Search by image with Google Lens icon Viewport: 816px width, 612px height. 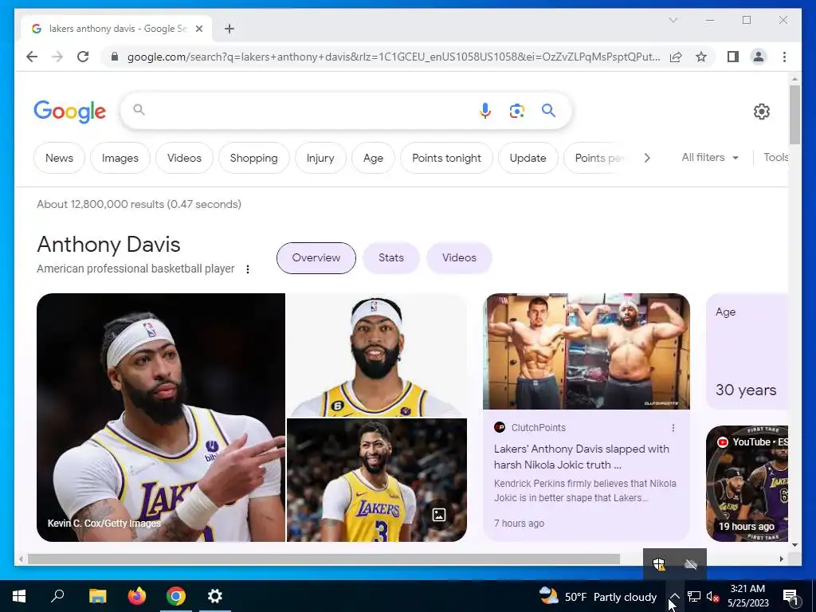coord(516,111)
